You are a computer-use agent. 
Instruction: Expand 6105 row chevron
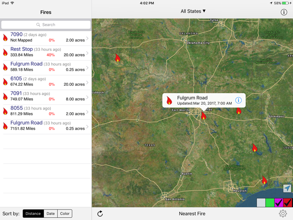[x=87, y=82]
